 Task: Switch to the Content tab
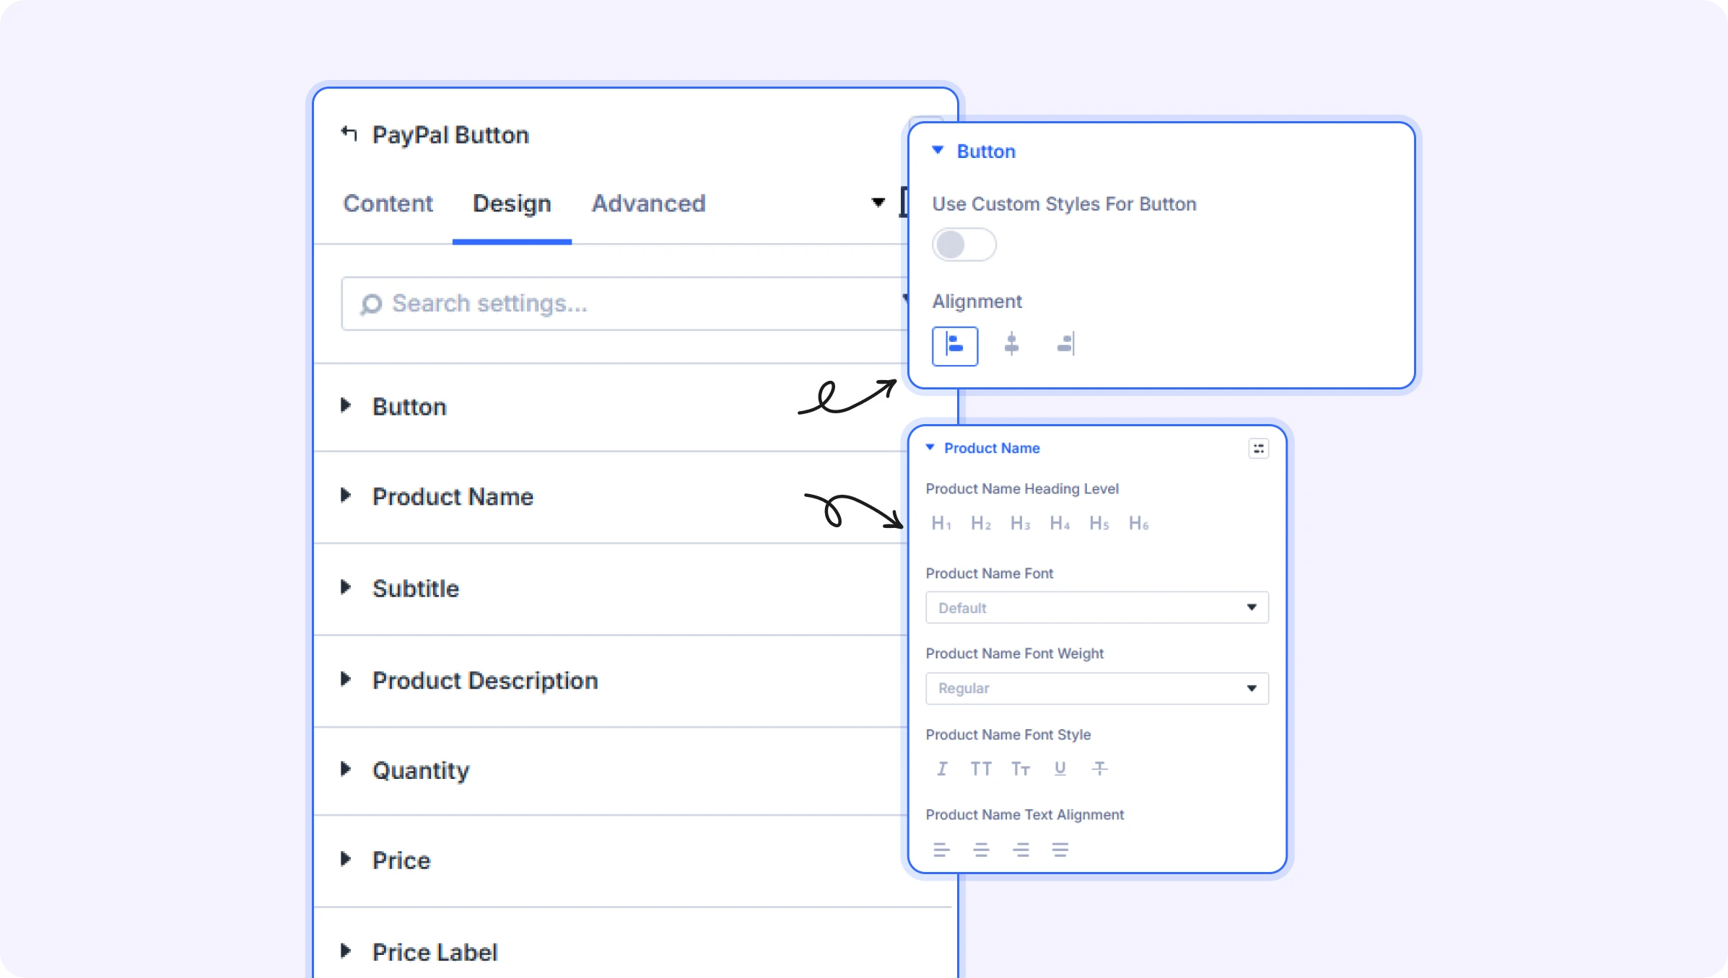pyautogui.click(x=388, y=203)
